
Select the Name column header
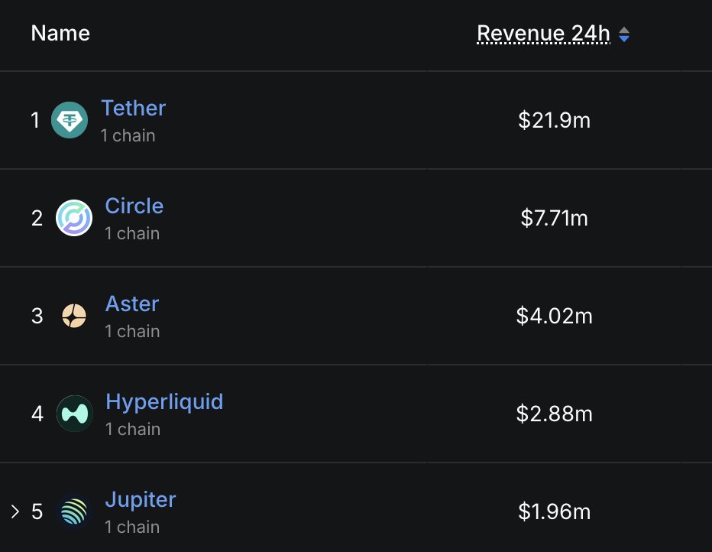click(x=60, y=33)
